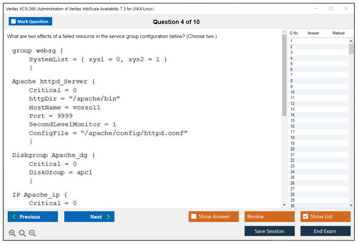Click the zoom out magnifier icon
Screen dimensions: 359x245
(x=32, y=233)
